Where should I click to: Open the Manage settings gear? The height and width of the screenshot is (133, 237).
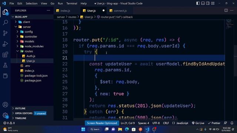tap(5, 115)
